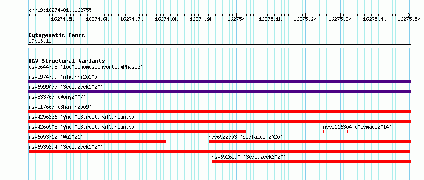This screenshot has width=424, height=180.
Task: Open variant nsv833767 (Wong2007) label
Action: pyautogui.click(x=57, y=97)
